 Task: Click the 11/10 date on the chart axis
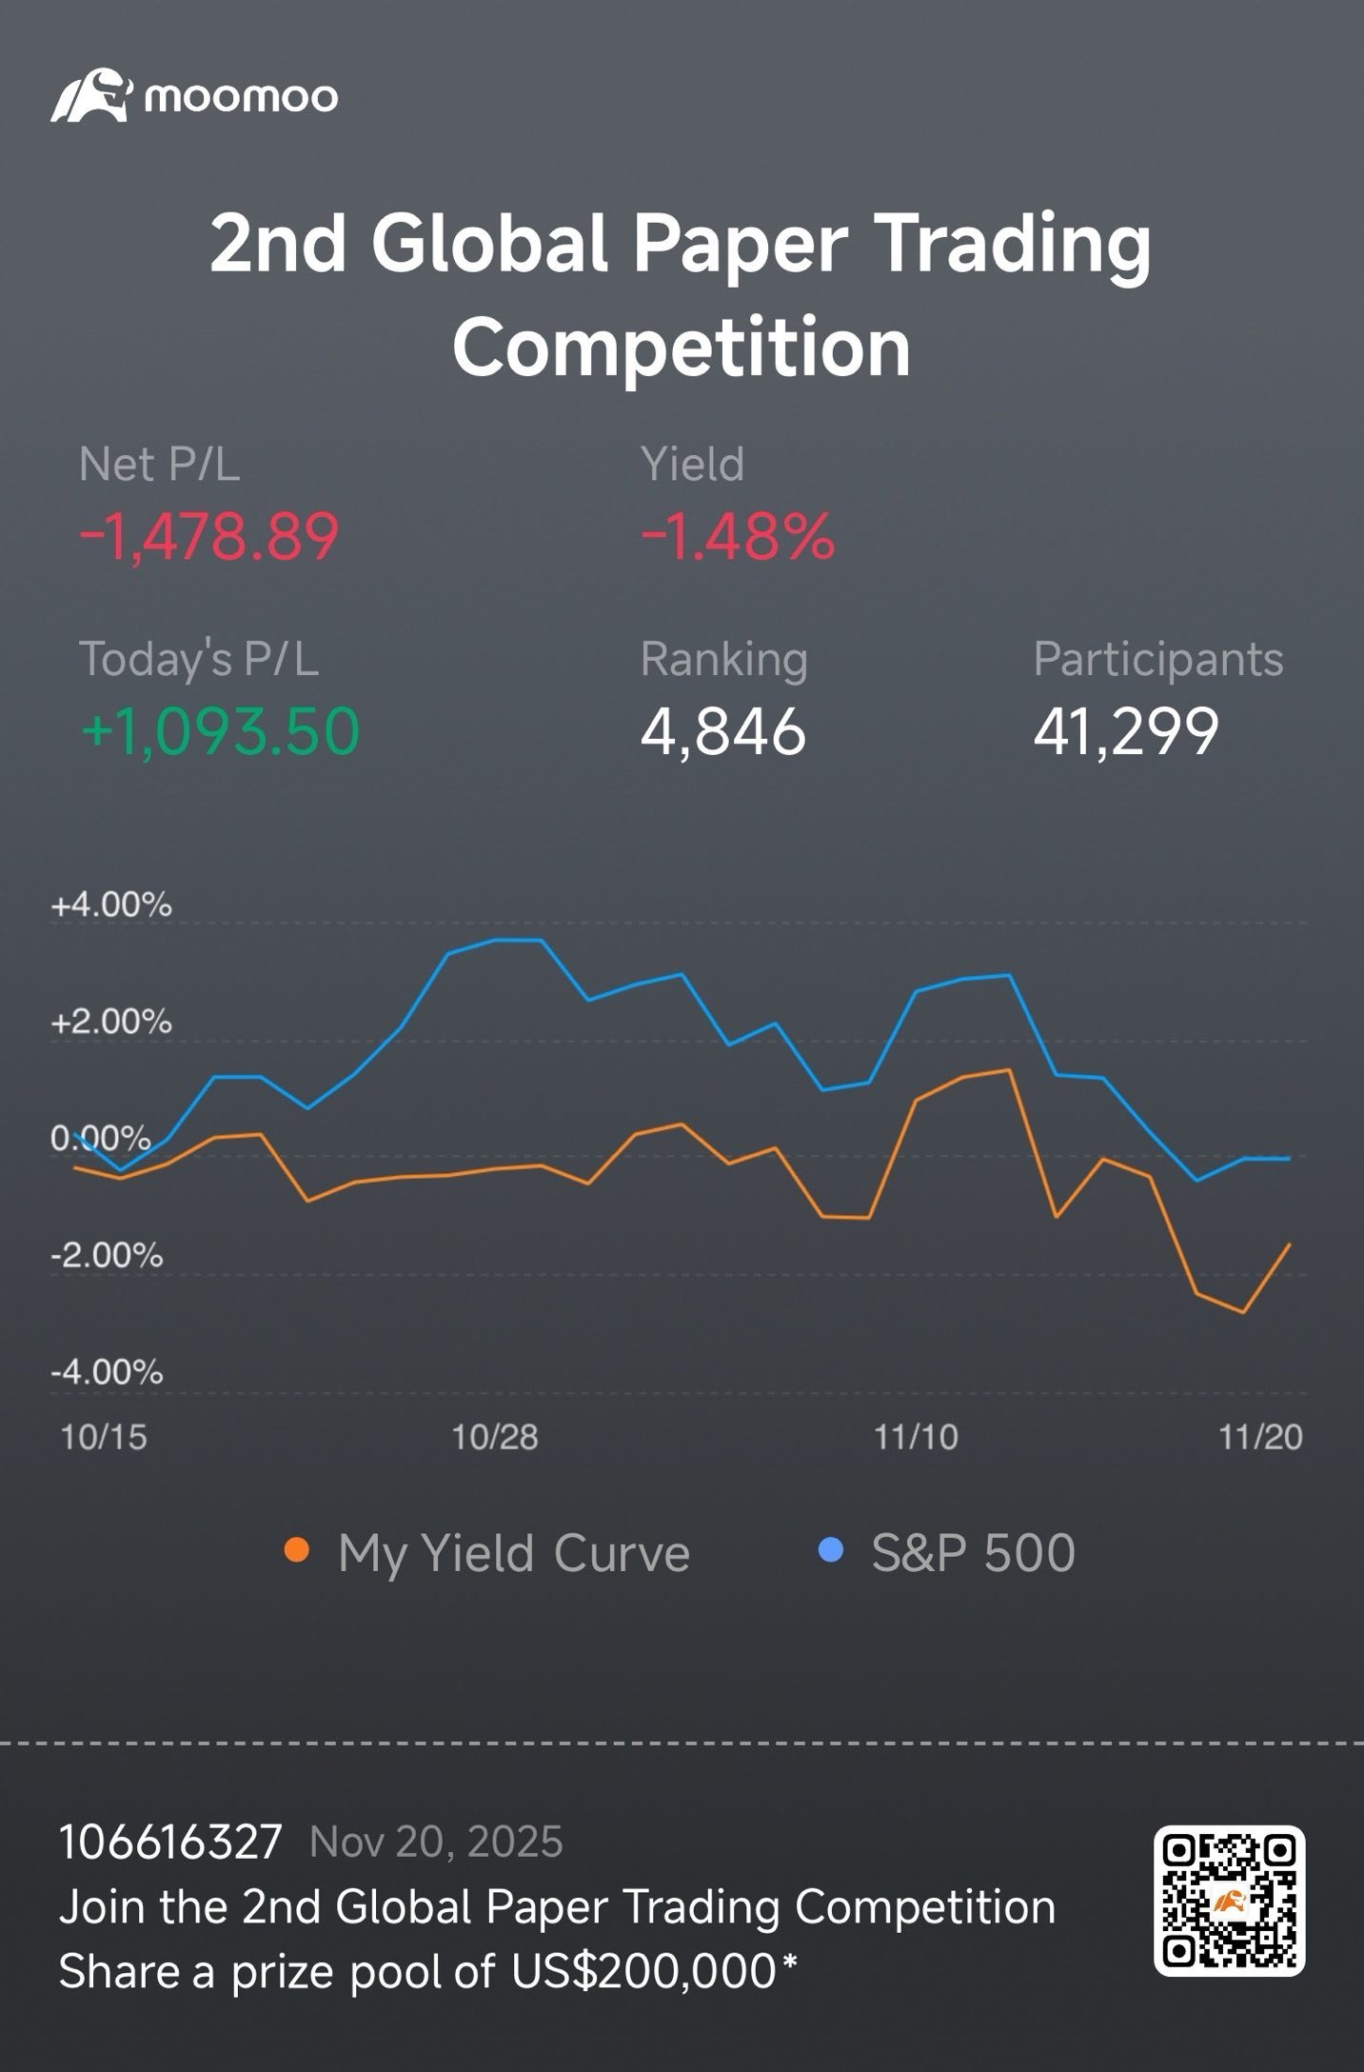pyautogui.click(x=916, y=1437)
